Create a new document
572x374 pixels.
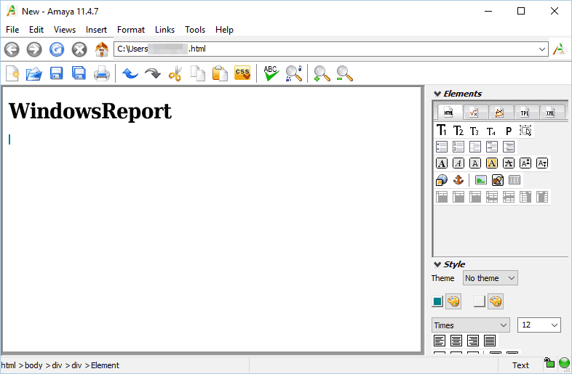(12, 73)
